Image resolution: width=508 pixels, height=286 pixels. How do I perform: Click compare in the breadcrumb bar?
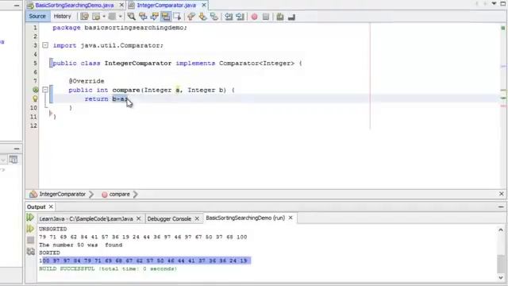coord(119,194)
